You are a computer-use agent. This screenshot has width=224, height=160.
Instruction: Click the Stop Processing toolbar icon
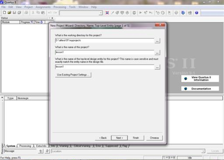[x=134, y=13]
